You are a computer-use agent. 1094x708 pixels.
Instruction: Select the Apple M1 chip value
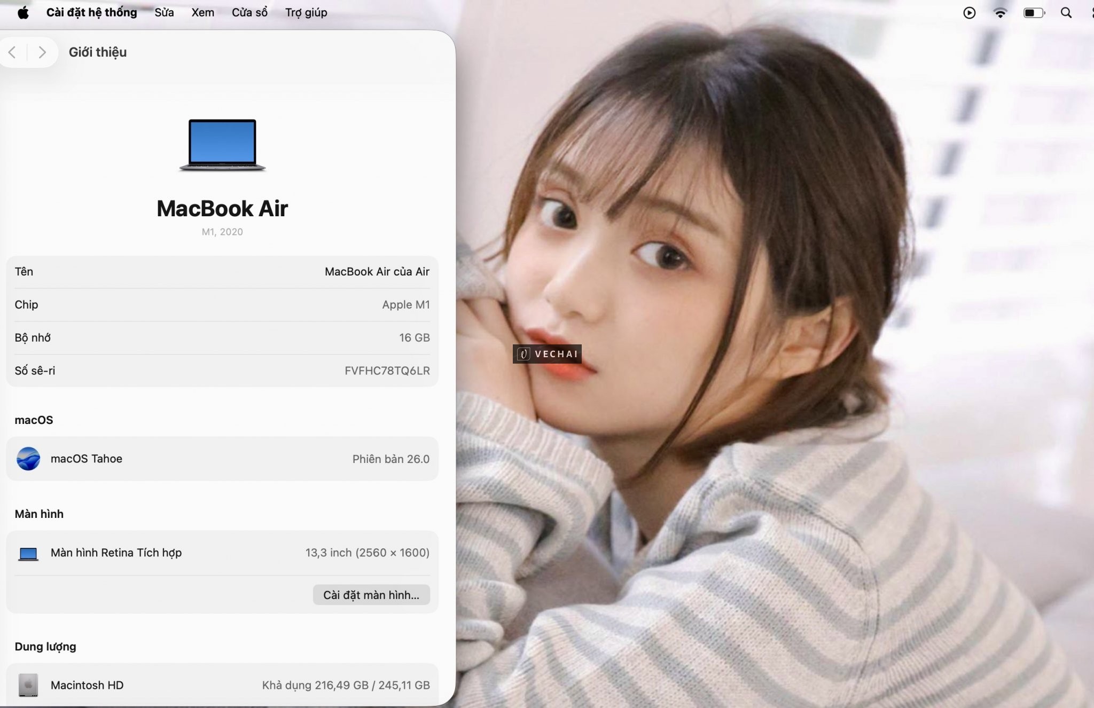click(x=406, y=305)
